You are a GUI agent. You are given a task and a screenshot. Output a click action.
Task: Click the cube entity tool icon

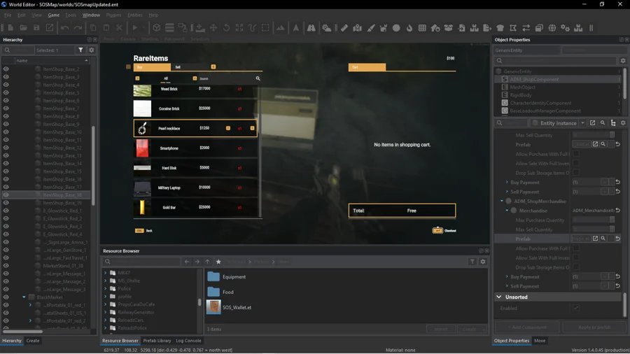(x=157, y=28)
